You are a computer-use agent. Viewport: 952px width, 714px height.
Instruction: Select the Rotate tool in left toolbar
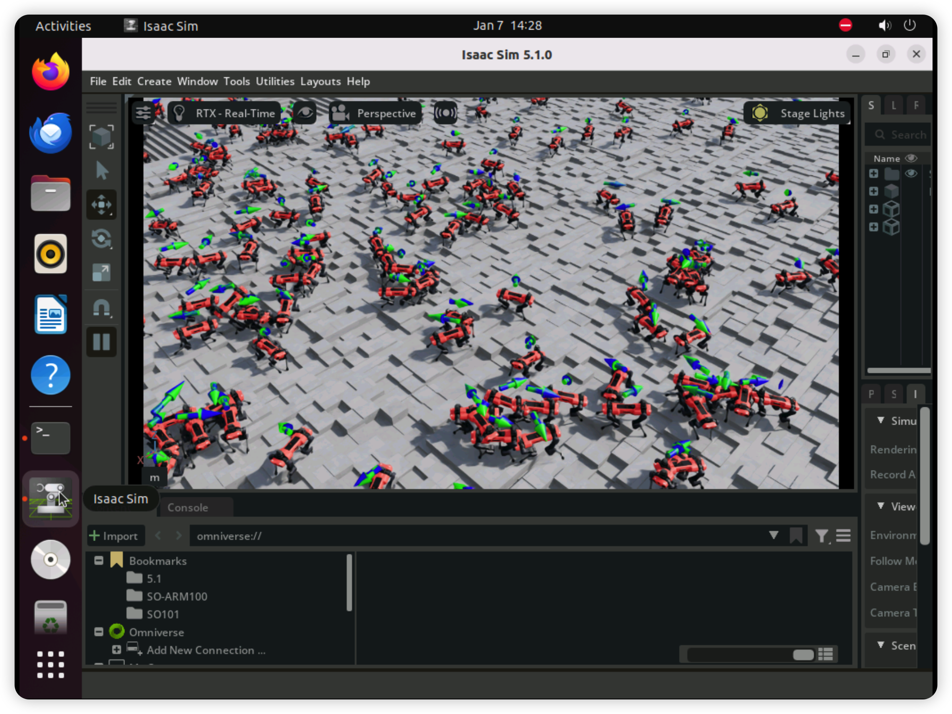101,239
